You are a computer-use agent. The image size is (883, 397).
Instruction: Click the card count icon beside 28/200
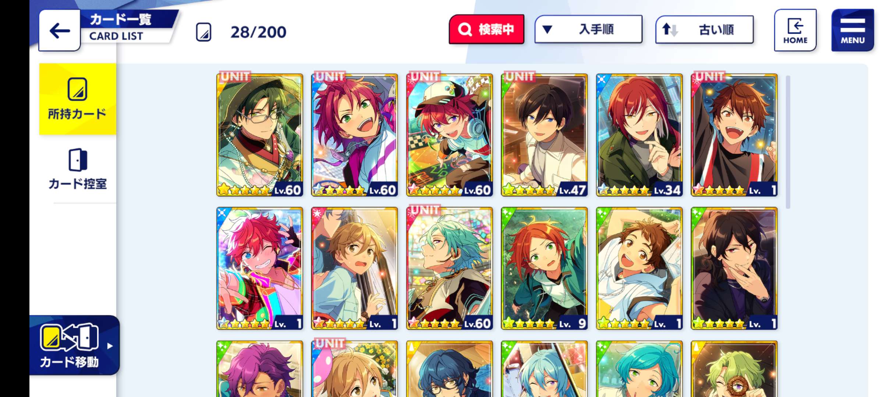tap(203, 32)
